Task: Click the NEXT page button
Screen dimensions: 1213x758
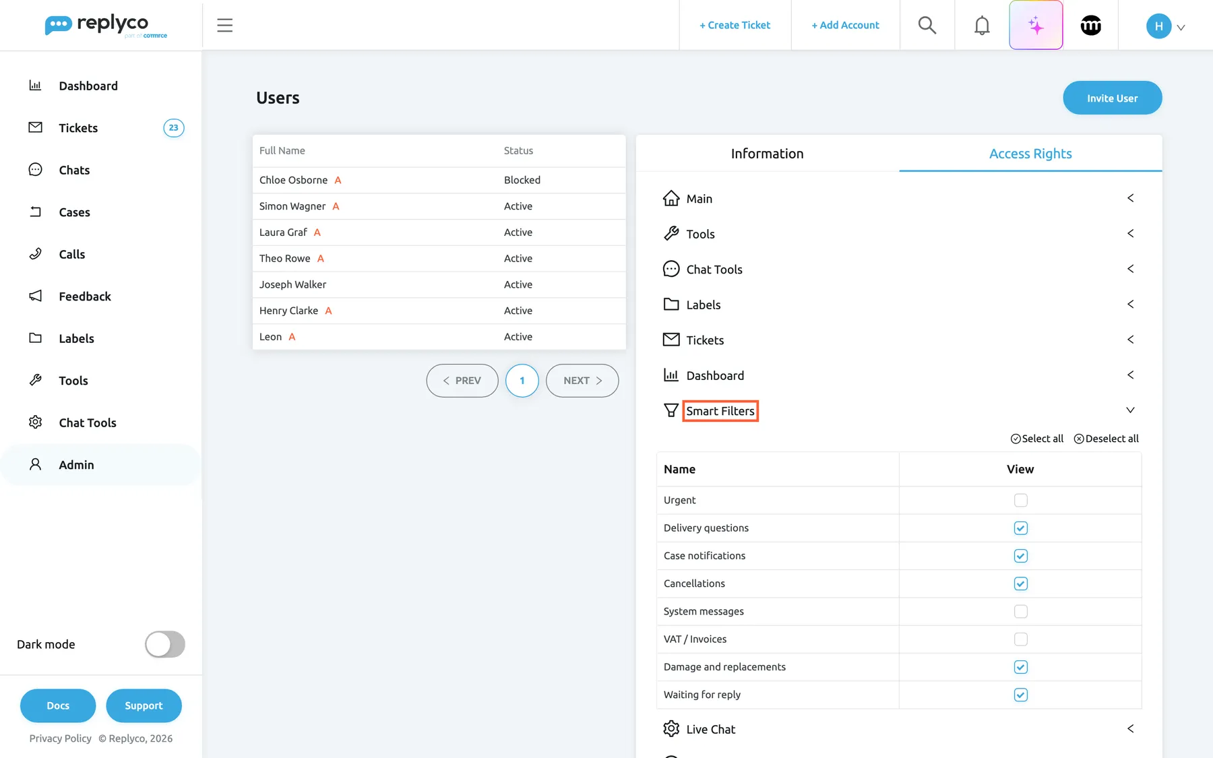Action: click(582, 381)
